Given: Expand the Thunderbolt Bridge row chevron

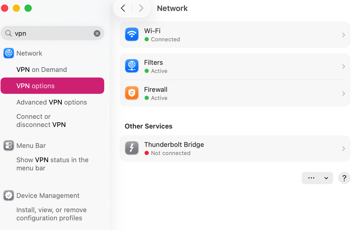Looking at the screenshot, I should coord(344,149).
